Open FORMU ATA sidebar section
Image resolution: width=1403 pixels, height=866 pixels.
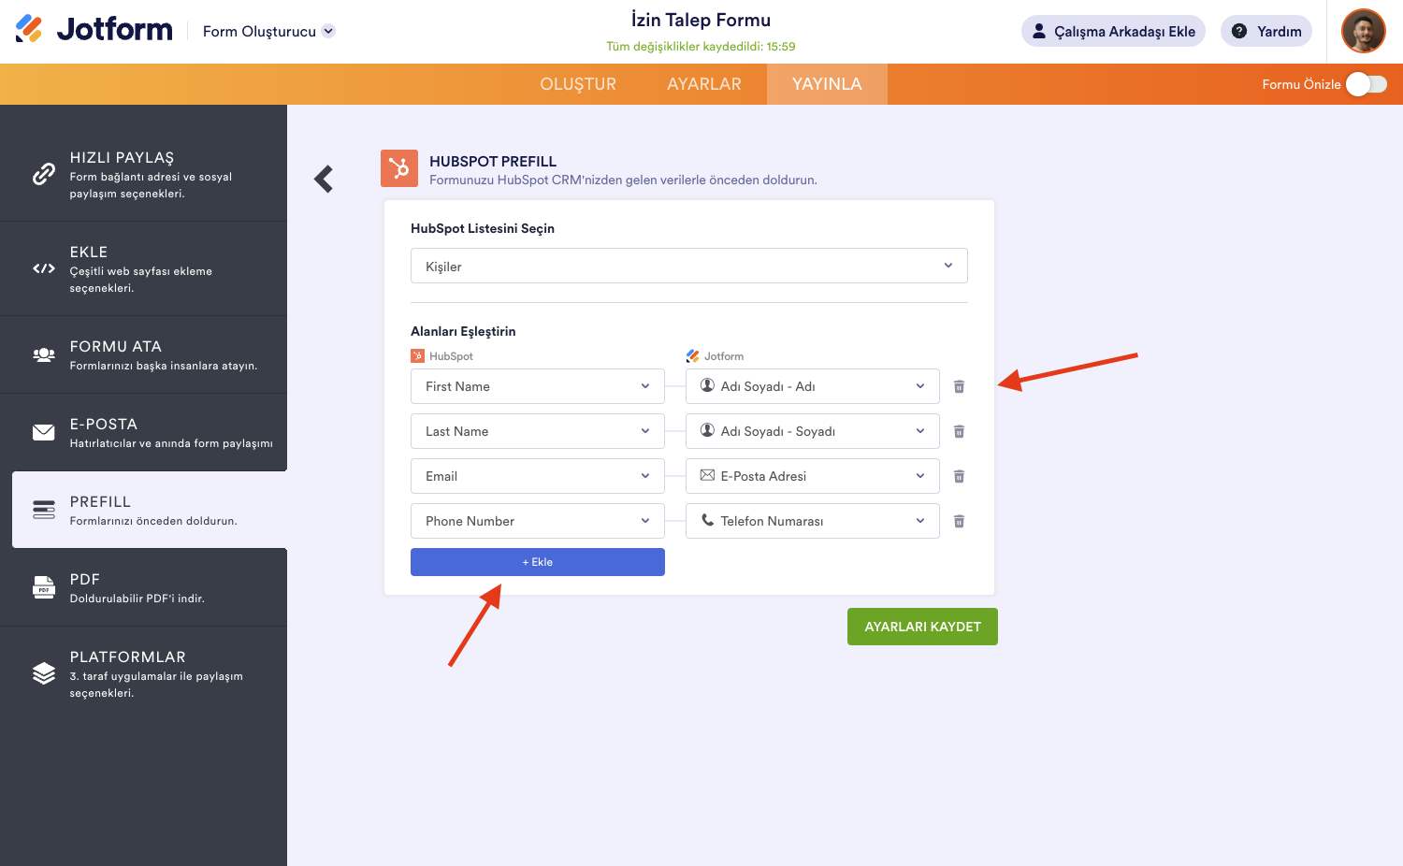(x=143, y=354)
